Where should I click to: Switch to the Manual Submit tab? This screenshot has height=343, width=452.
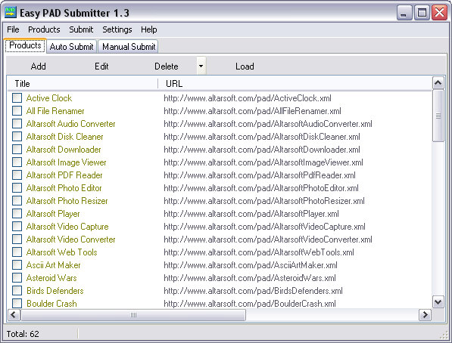pos(129,47)
